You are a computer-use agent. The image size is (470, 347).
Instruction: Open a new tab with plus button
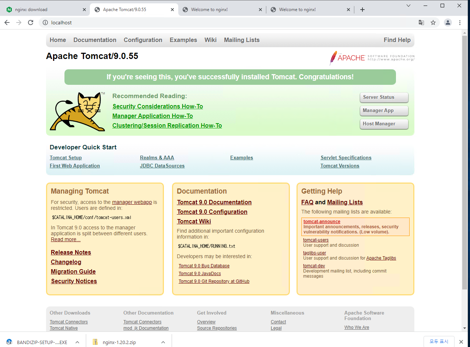tap(362, 10)
